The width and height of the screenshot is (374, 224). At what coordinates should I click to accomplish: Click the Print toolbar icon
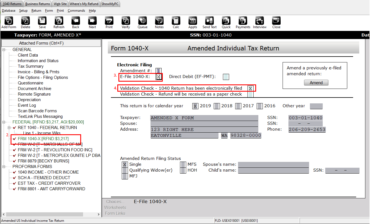pos(109,21)
